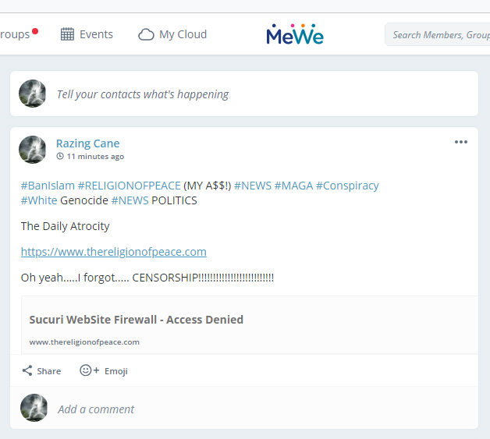Open Razing Cane profile name link
The image size is (490, 439).
click(x=88, y=143)
